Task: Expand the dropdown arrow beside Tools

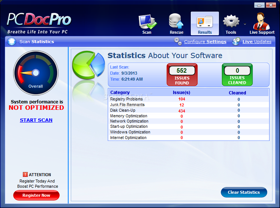Action: (245, 24)
